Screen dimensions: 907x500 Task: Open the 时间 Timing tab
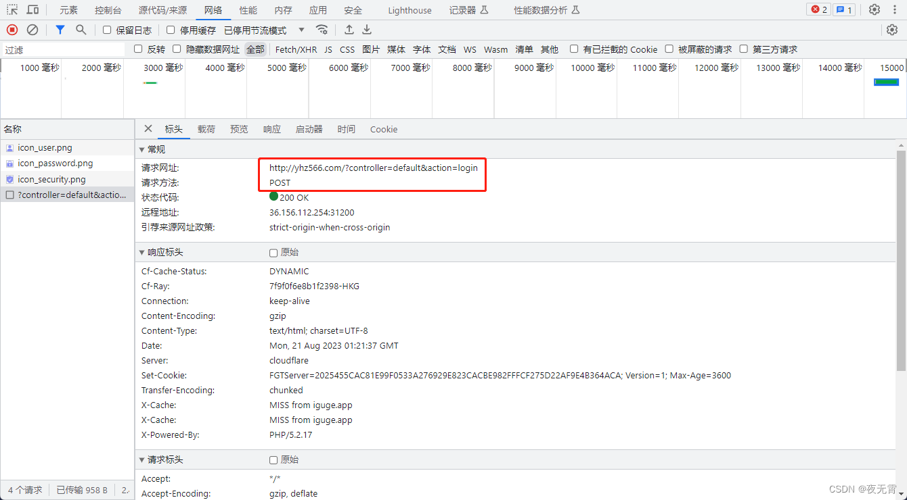click(x=347, y=129)
